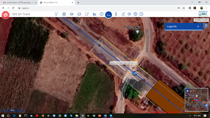Click the Adobe Acrobat extension icon
This screenshot has height=118, width=210.
click(195, 8)
